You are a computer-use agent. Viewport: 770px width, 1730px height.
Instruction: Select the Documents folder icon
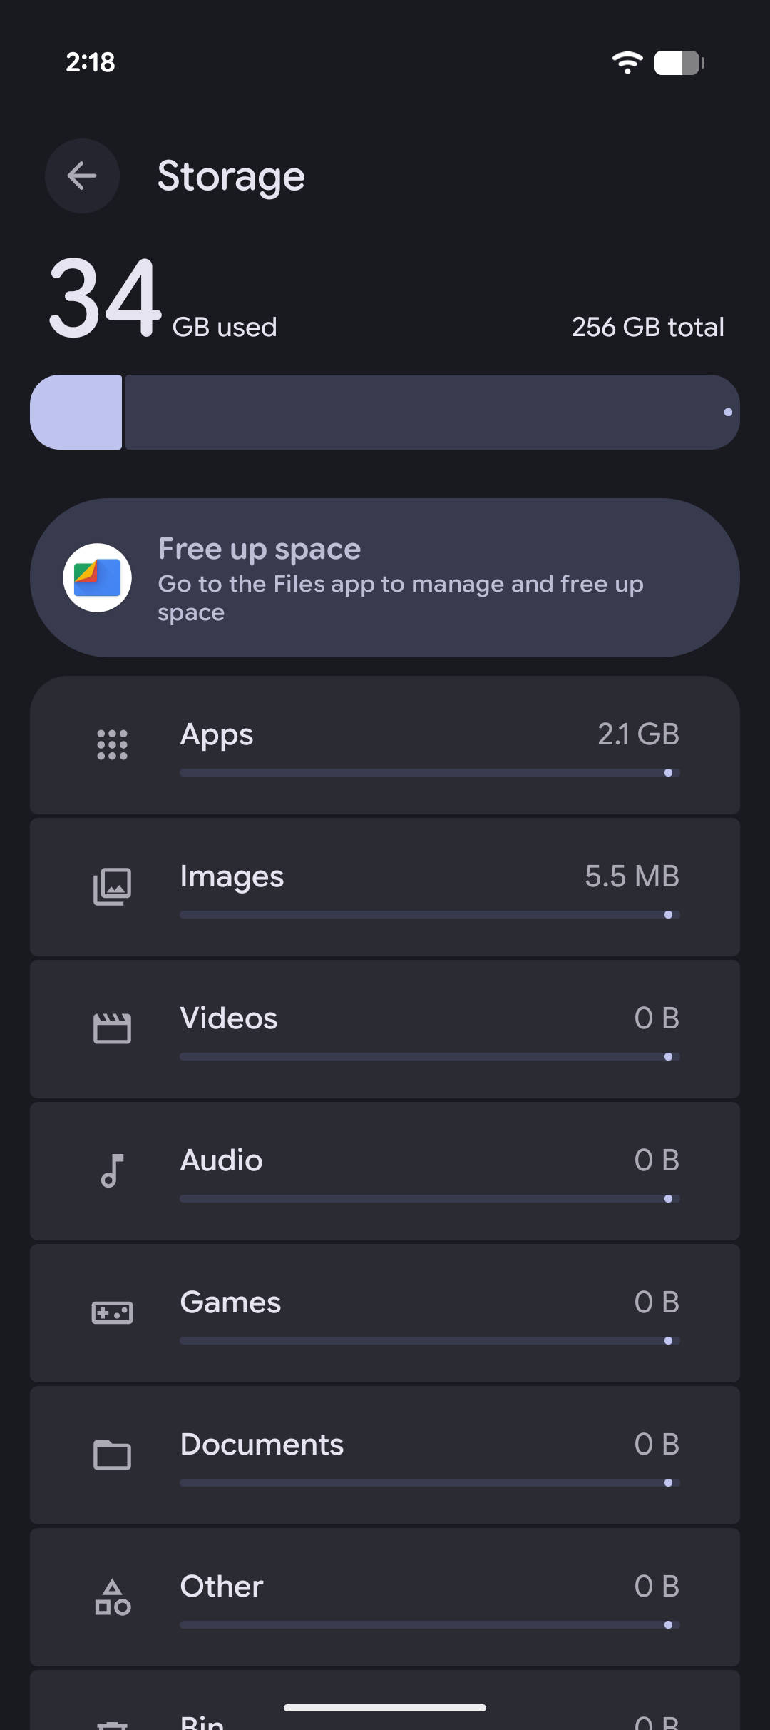tap(112, 1455)
